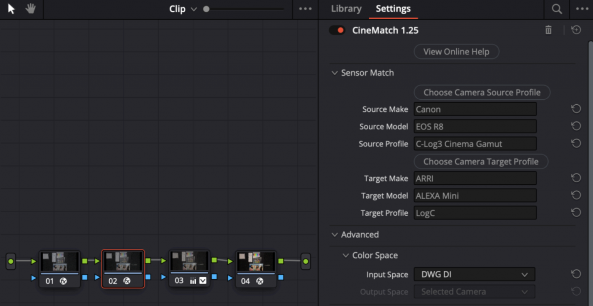Select the cursor arrow tool
Screen dimensions: 593x306
coord(10,8)
